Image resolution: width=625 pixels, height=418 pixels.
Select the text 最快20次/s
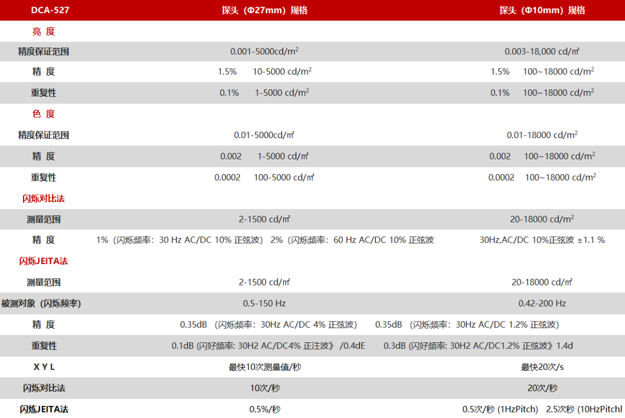pyautogui.click(x=542, y=367)
